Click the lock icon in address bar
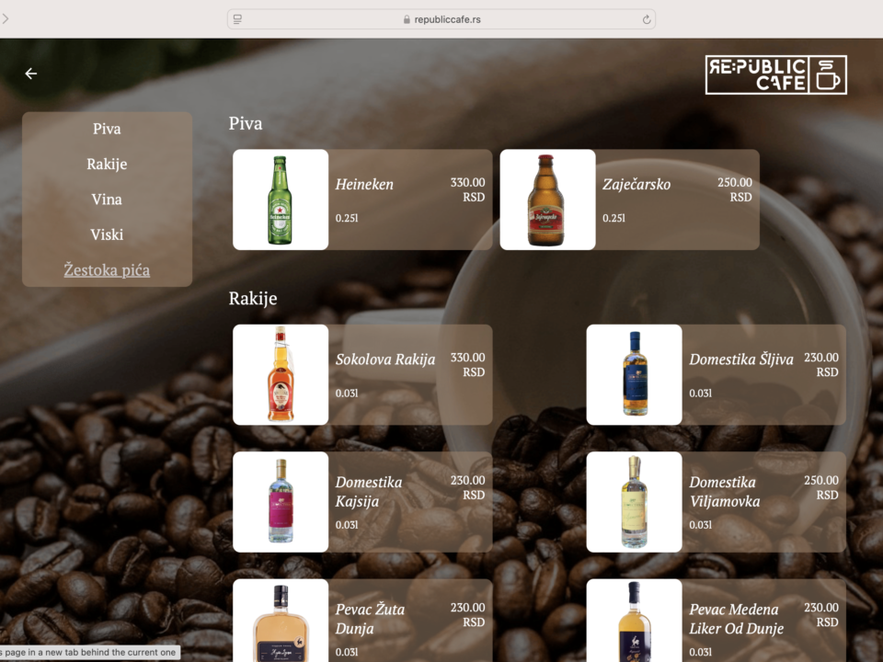 tap(406, 19)
